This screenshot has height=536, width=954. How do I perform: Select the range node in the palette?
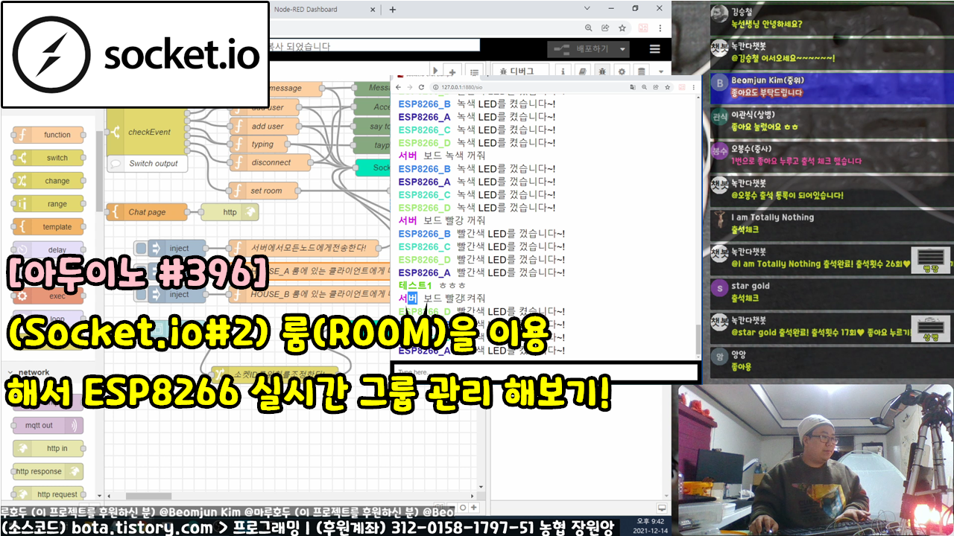tap(48, 204)
